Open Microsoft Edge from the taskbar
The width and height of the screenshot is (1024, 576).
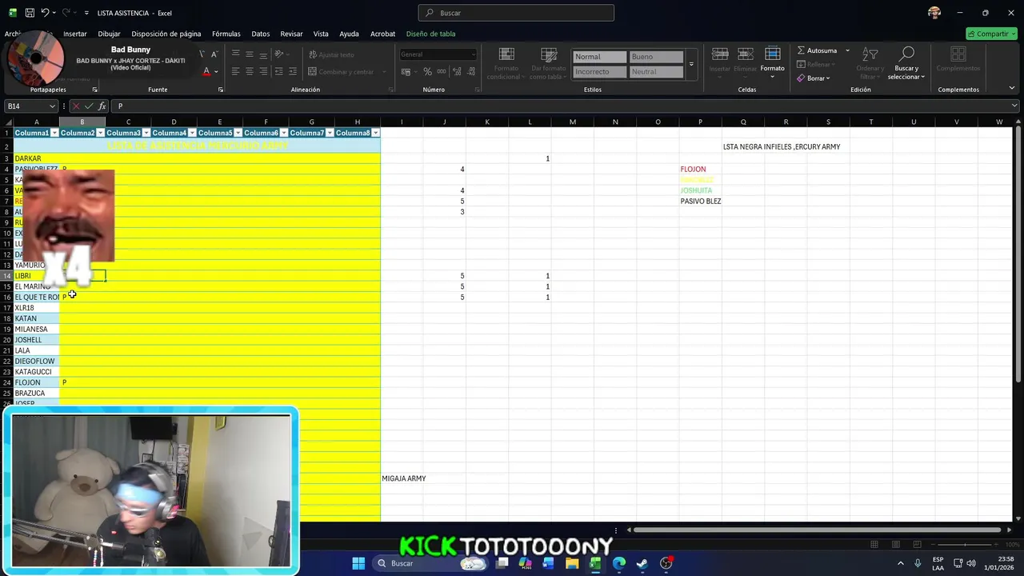tap(618, 563)
